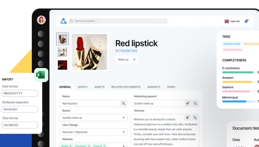This screenshot has height=147, width=259.
Task: Click AI sparkle icon in Marketing speech
Action: tap(187, 104)
